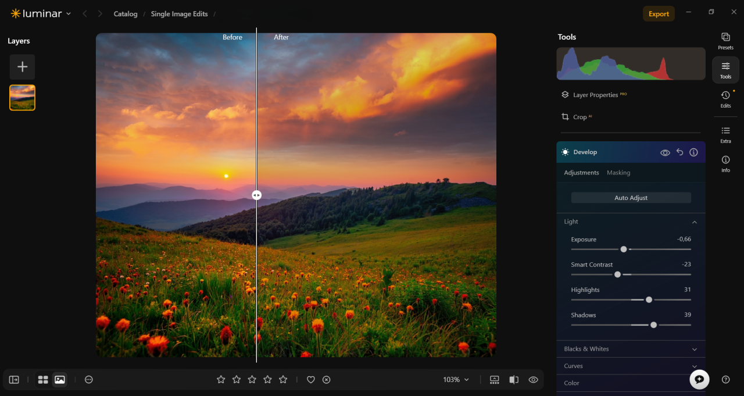
Task: Rate image four stars
Action: [267, 379]
